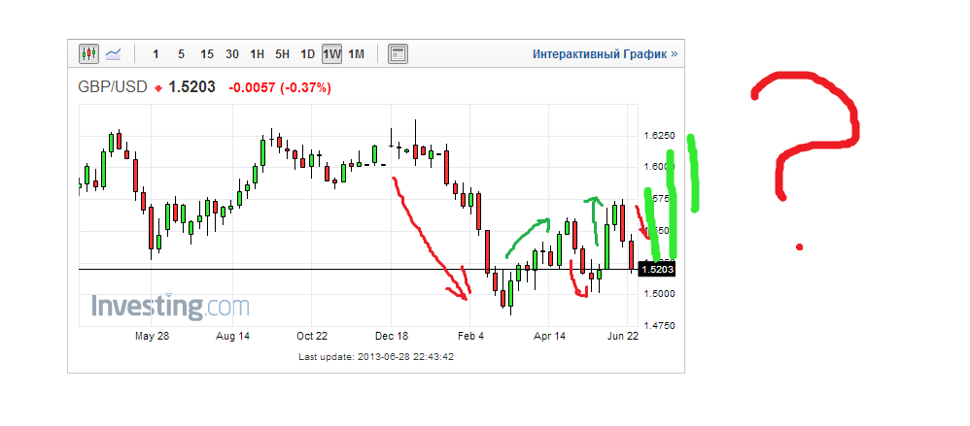The image size is (970, 426).
Task: Click the Last update timestamp text
Action: click(376, 357)
